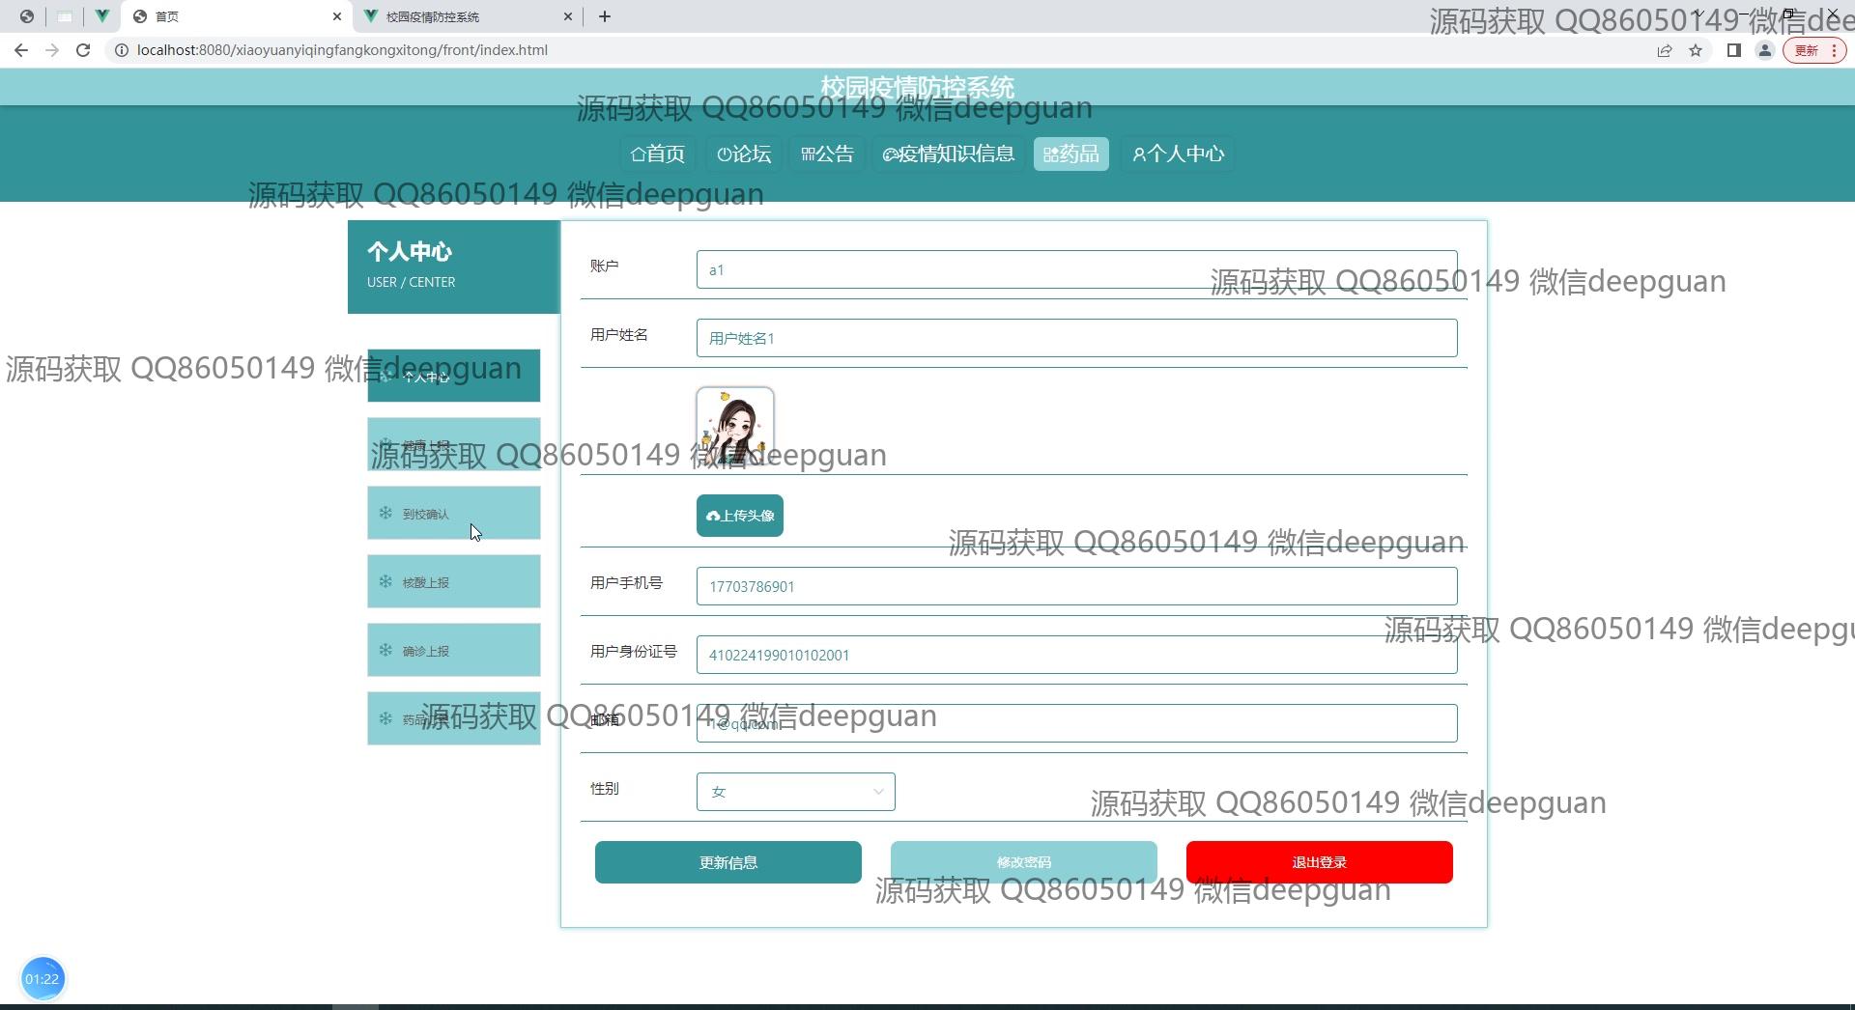Go back with the browser back arrow
Screen dimensions: 1855x1010
(x=21, y=50)
